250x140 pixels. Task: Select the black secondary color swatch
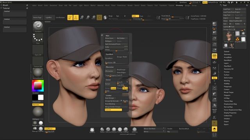tap(35, 98)
